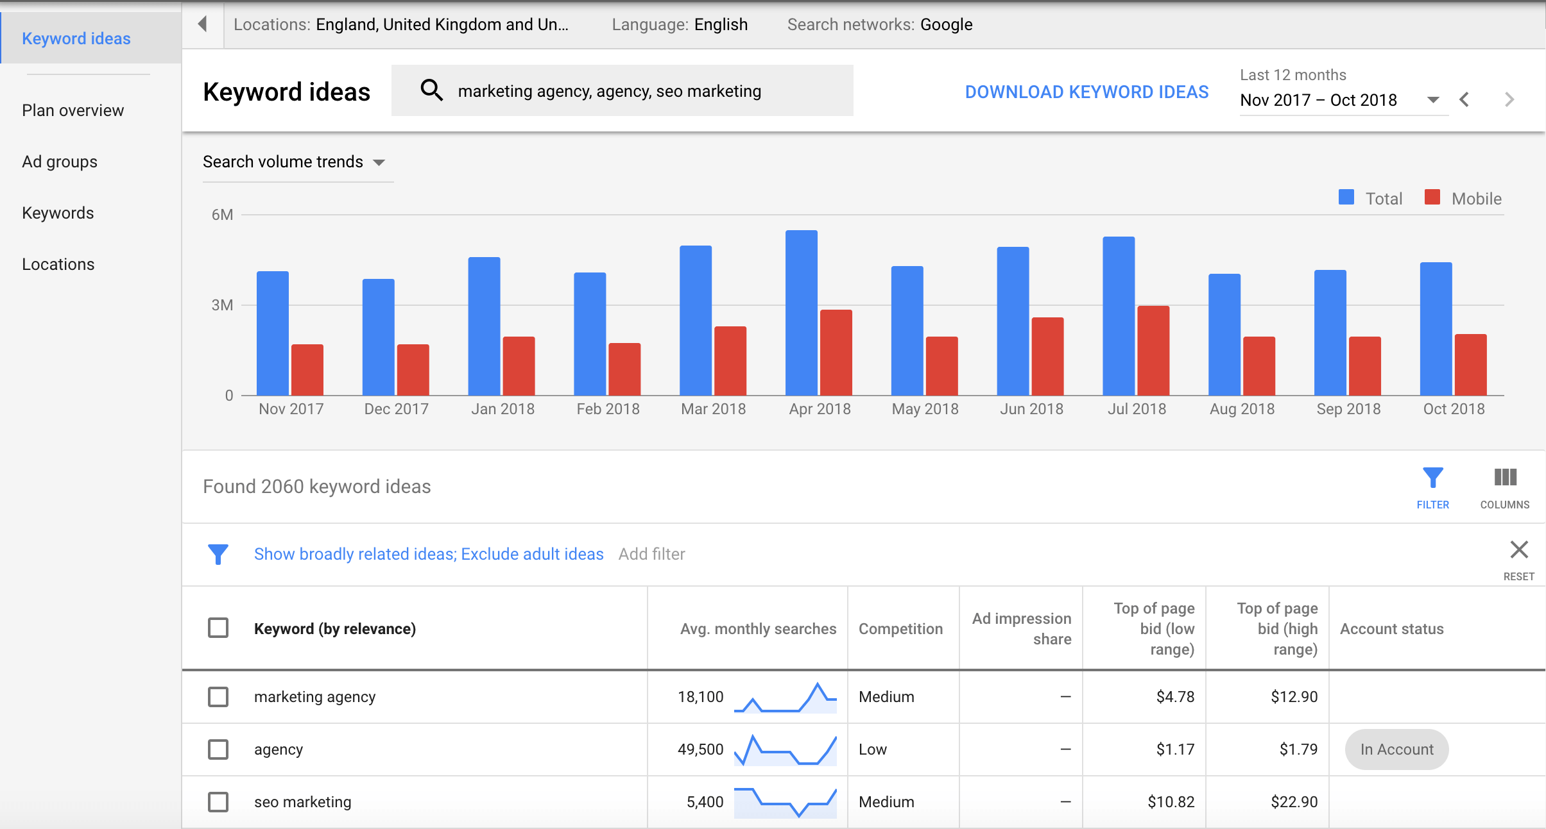
Task: Click the funnel filter icon in keyword table
Action: pyautogui.click(x=1432, y=477)
